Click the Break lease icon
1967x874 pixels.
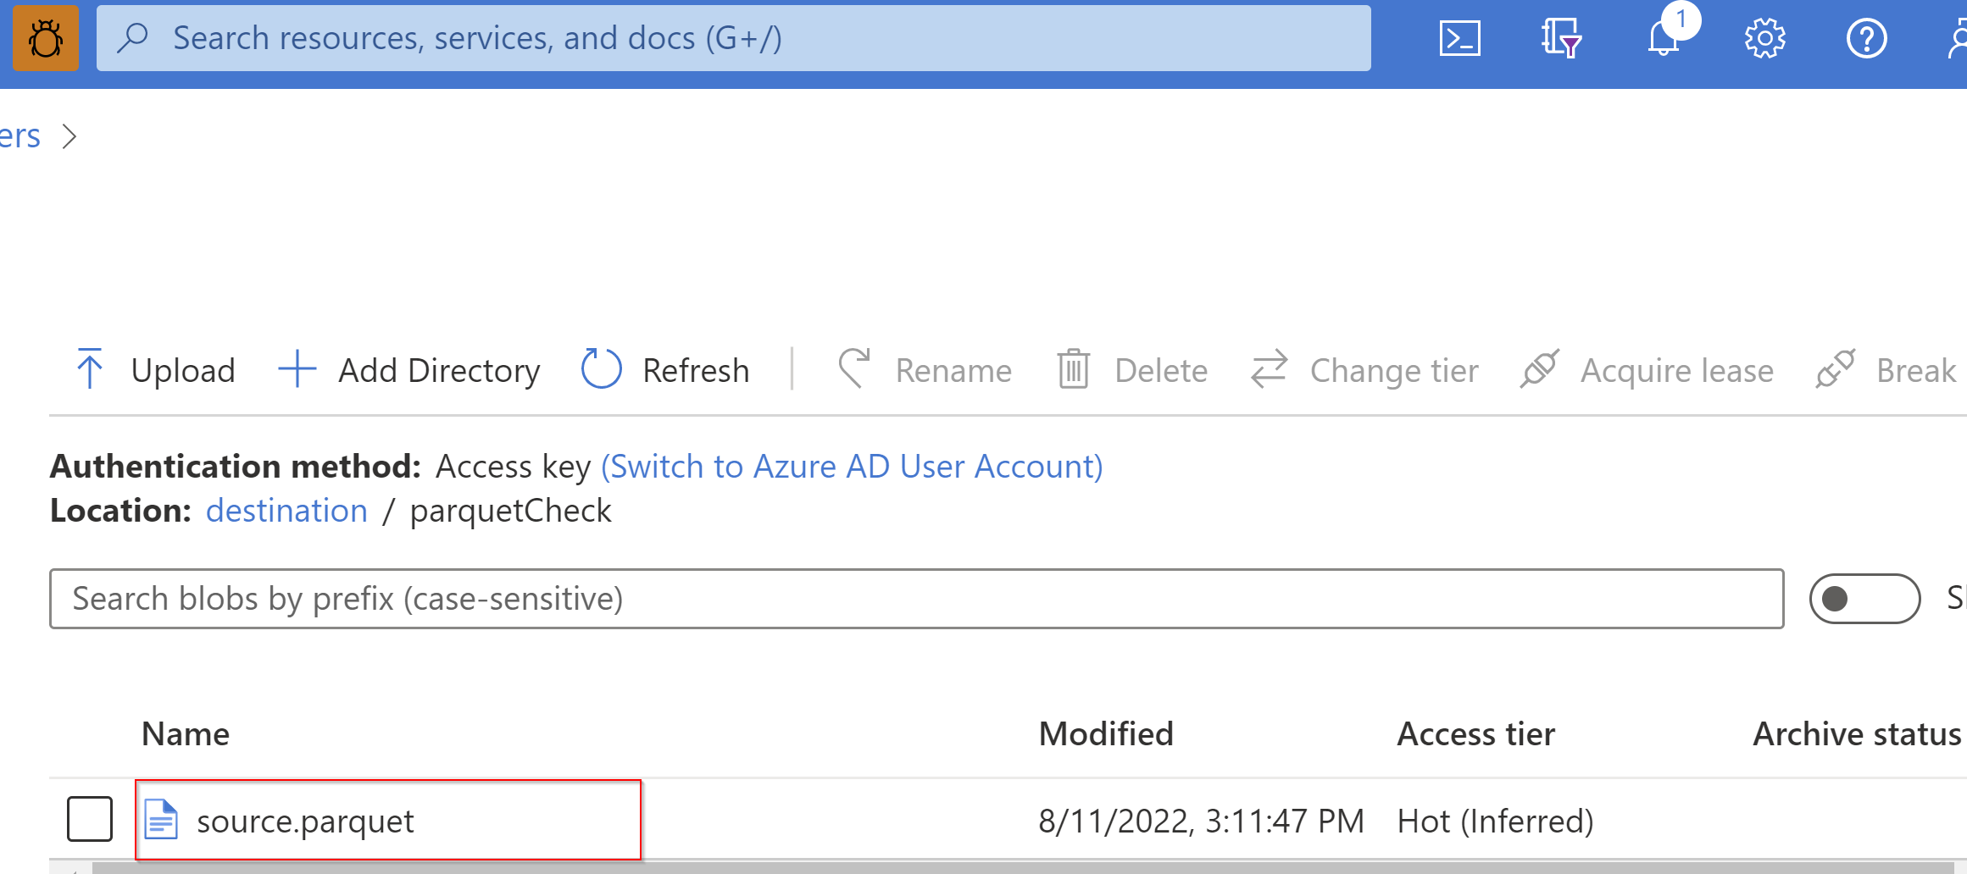pyautogui.click(x=1836, y=369)
